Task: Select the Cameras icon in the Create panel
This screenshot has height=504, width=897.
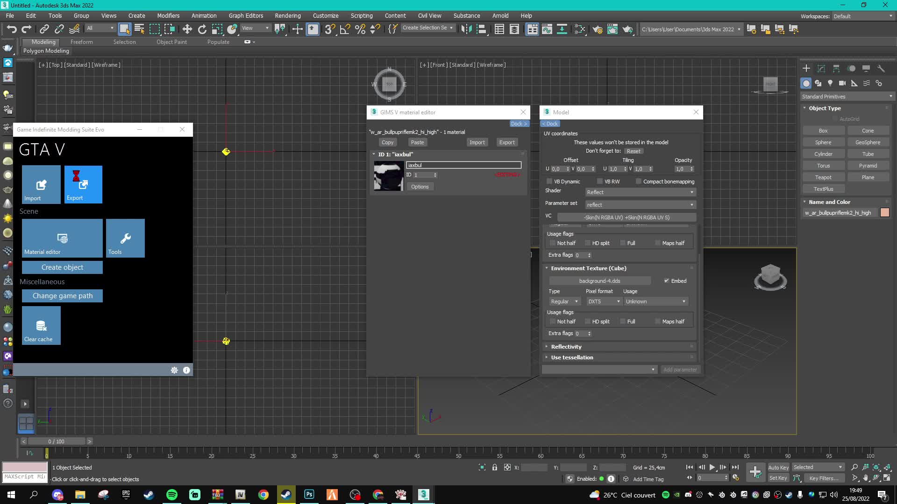Action: [842, 83]
